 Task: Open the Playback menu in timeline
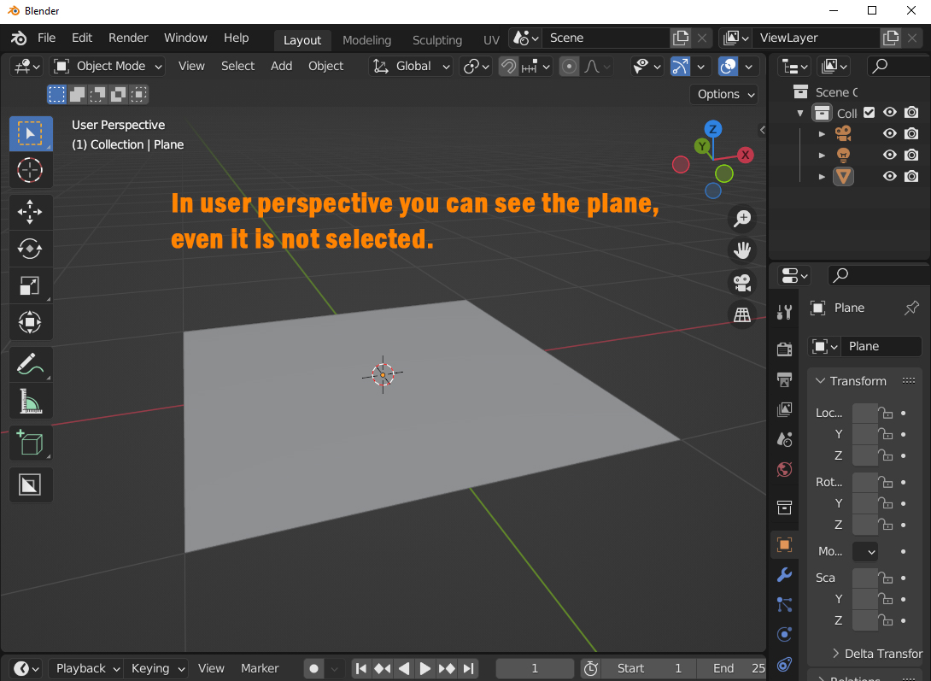click(86, 668)
